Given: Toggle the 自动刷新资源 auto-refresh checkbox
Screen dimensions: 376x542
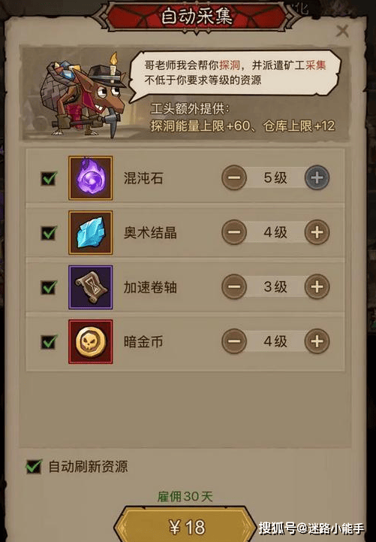Looking at the screenshot, I should [x=35, y=467].
